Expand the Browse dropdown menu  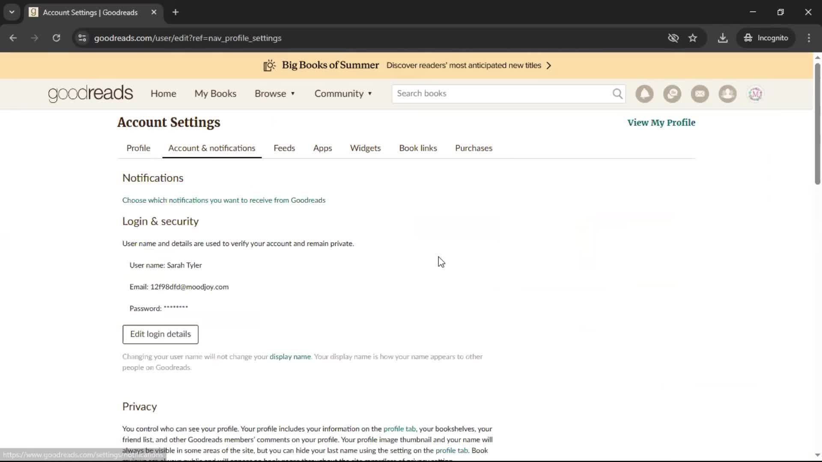point(275,94)
